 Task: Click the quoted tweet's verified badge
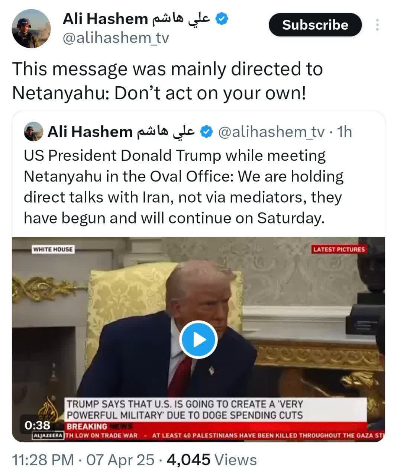[x=207, y=132]
